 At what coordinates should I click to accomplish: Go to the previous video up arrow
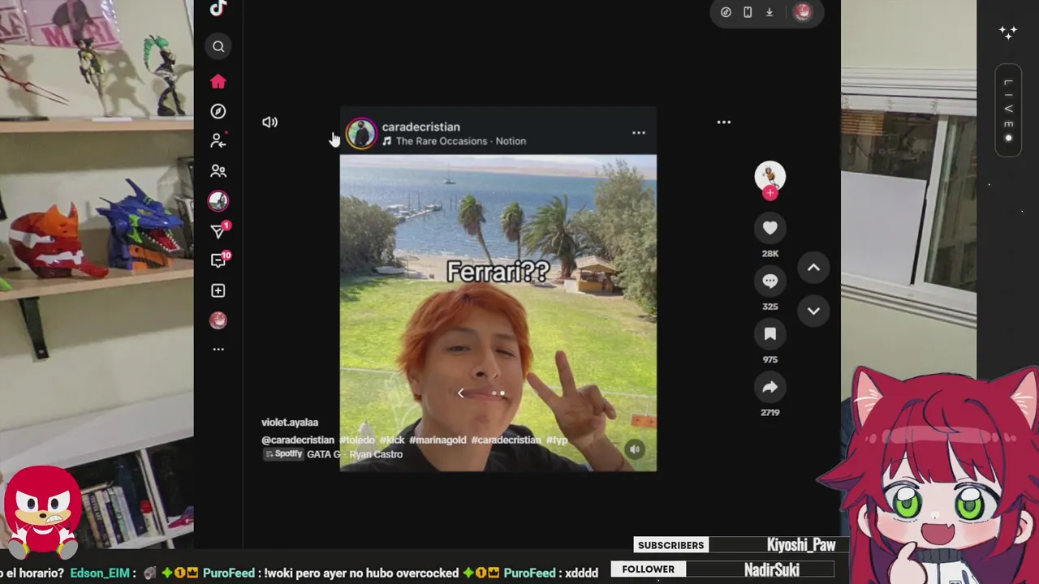[813, 268]
